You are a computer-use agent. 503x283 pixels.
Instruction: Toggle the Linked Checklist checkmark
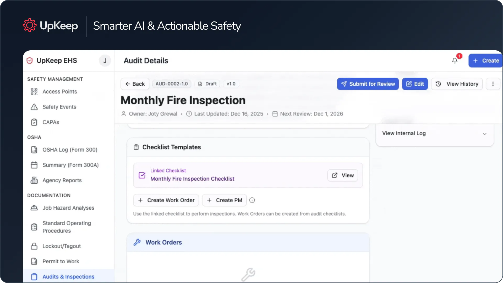click(x=142, y=175)
